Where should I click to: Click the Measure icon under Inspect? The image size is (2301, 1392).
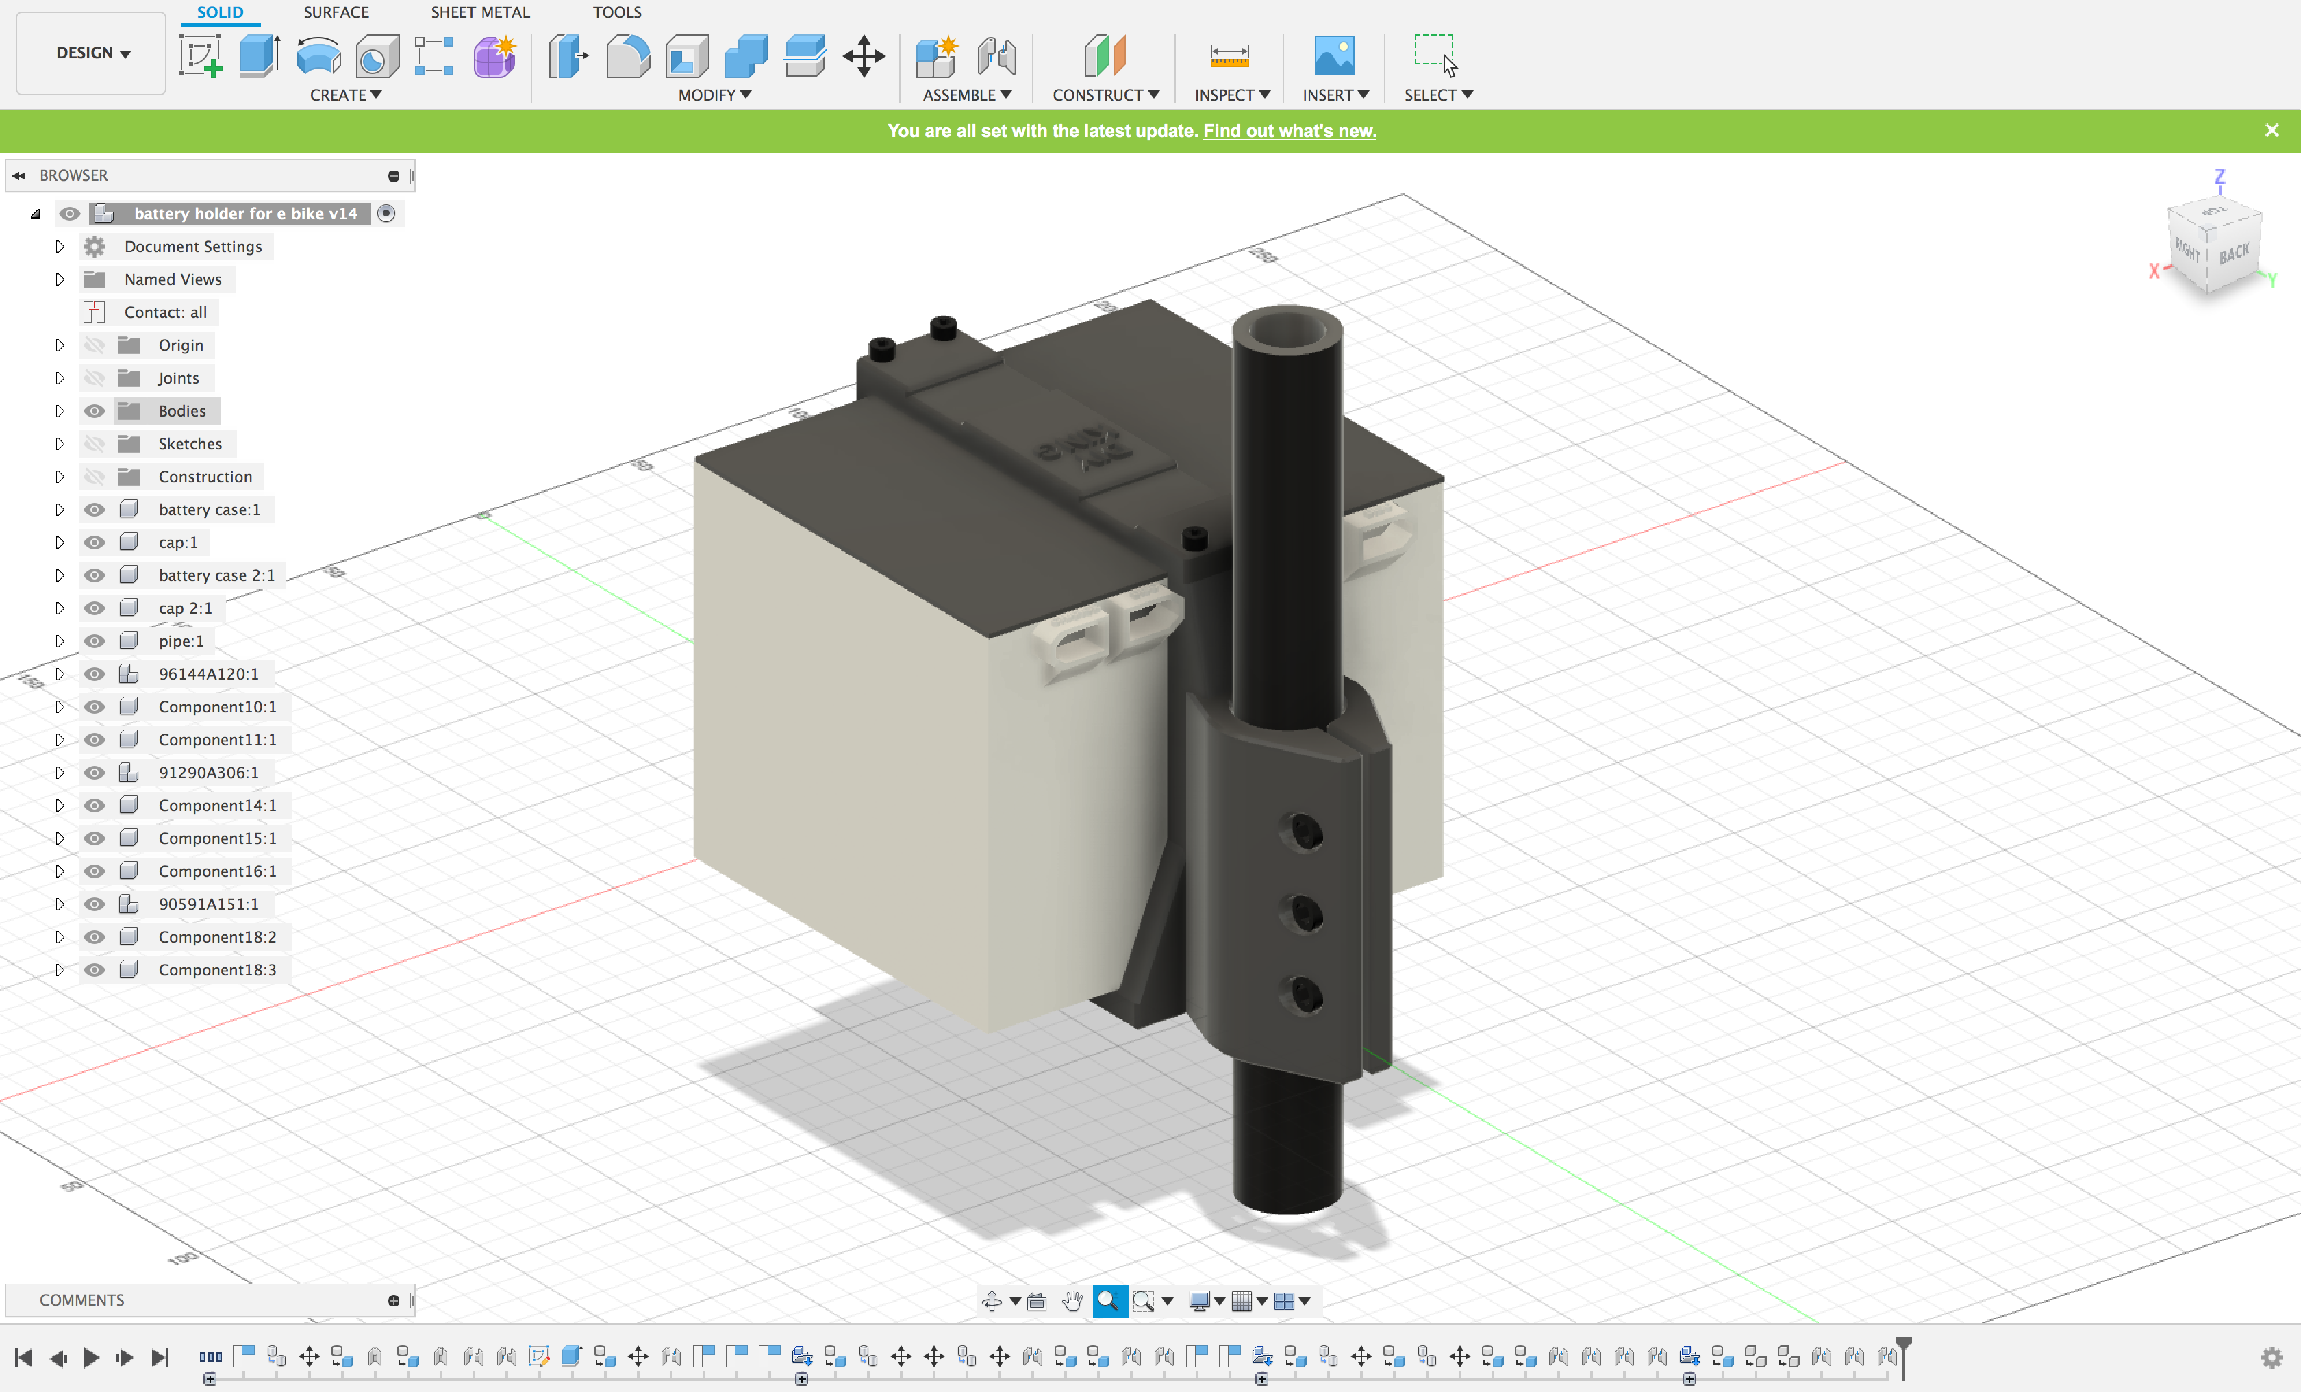click(1229, 56)
